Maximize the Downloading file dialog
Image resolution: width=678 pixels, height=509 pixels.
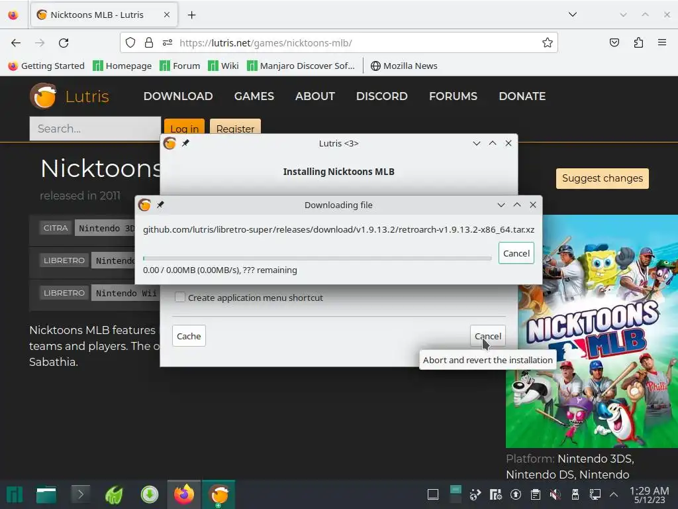point(517,205)
